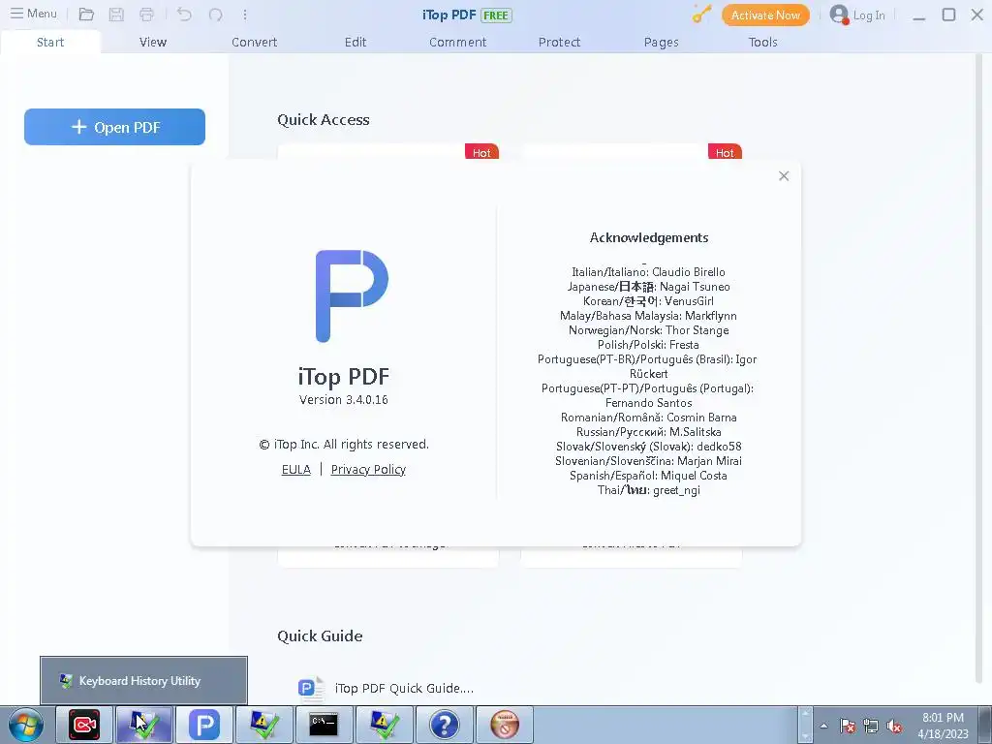Click the iTop PDF logo in dialog
Image resolution: width=992 pixels, height=744 pixels.
(x=352, y=296)
